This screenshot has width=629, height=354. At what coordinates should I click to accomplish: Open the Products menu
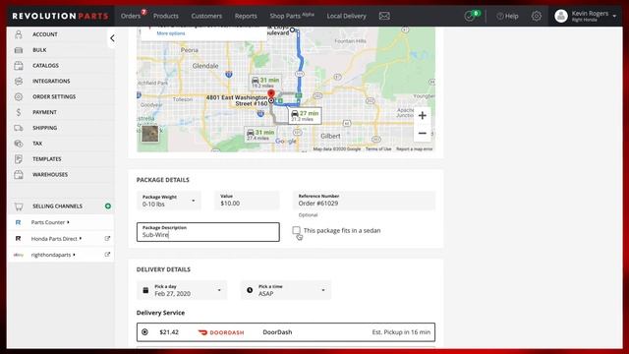[x=166, y=16]
